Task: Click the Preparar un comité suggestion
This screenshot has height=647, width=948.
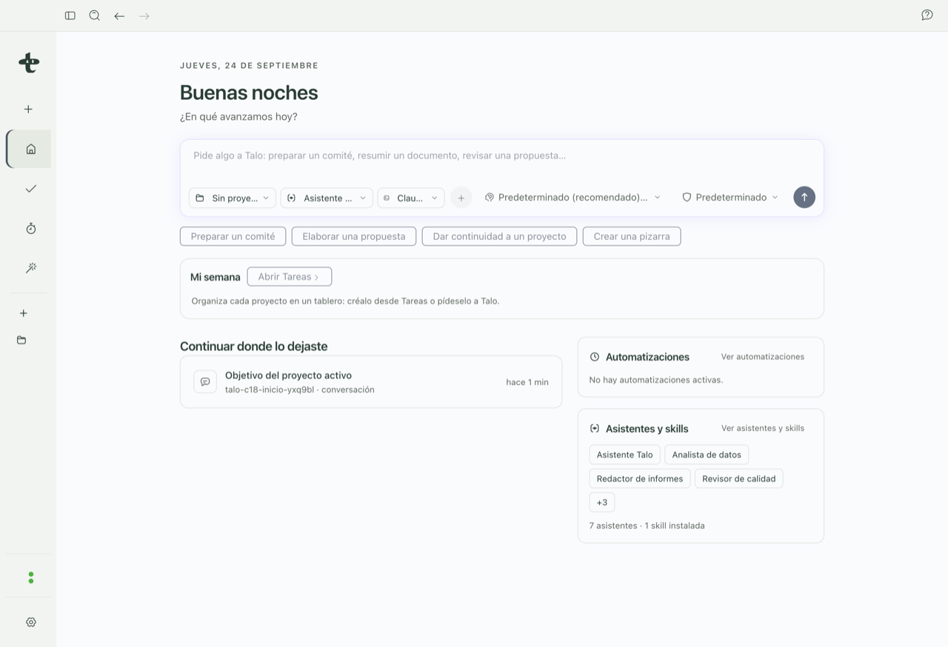Action: [233, 236]
